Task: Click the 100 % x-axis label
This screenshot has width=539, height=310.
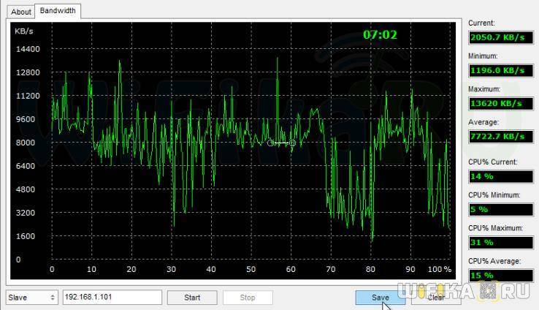Action: [x=440, y=269]
